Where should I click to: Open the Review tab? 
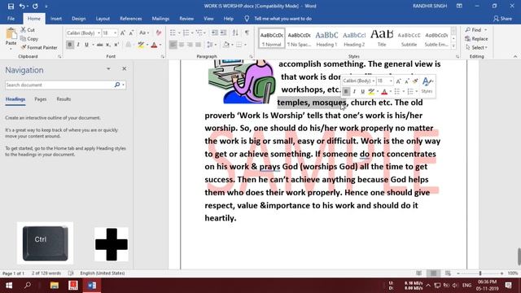[x=186, y=19]
